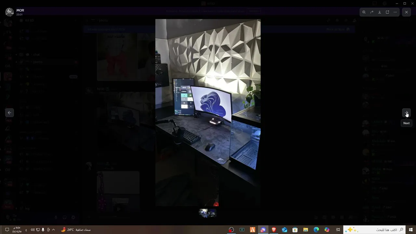This screenshot has height=234, width=416.
Task: Open File Explorer from the taskbar
Action: click(305, 230)
